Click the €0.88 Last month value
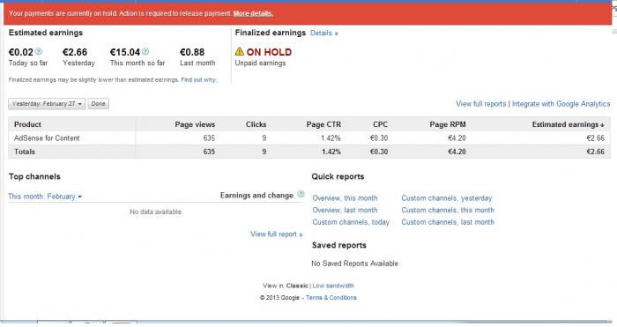The width and height of the screenshot is (617, 327). [x=192, y=52]
